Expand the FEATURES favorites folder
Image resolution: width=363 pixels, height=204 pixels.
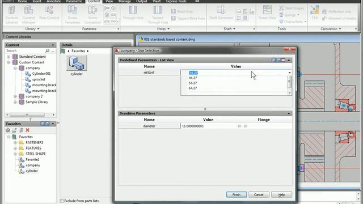(x=15, y=148)
